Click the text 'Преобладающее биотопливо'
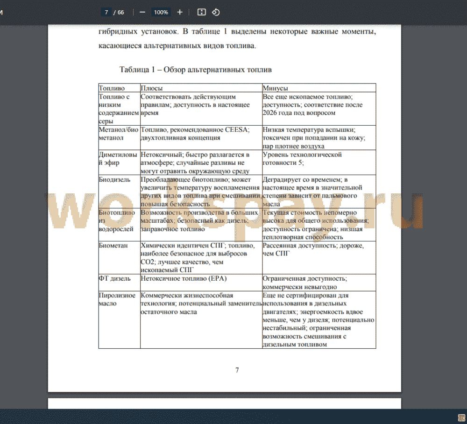 tap(185, 179)
